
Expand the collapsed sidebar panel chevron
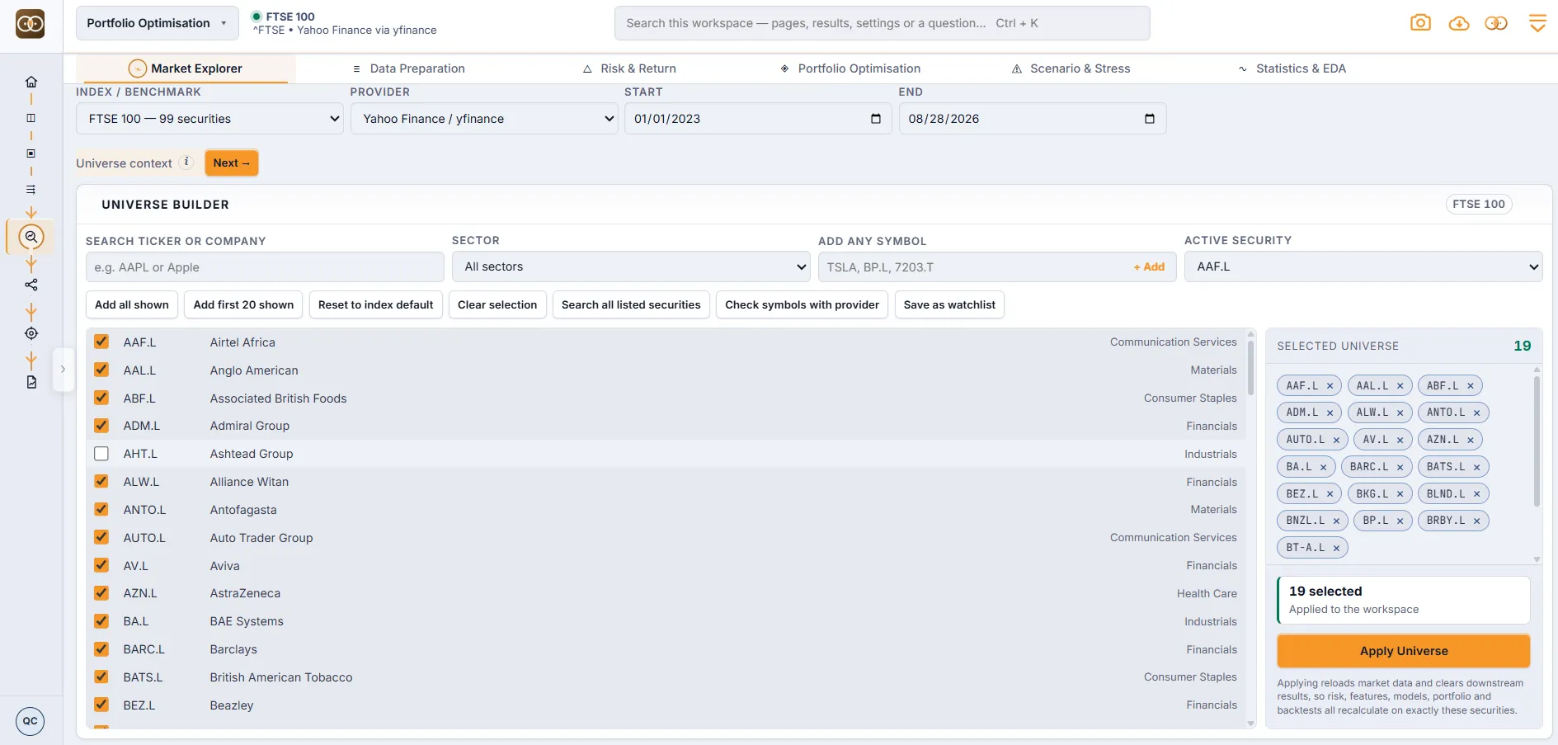point(63,370)
